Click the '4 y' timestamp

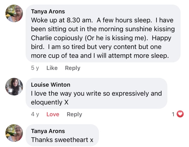pos(35,114)
